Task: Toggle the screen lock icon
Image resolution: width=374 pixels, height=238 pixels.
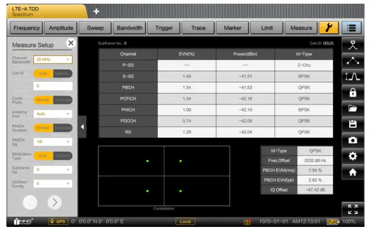Action: [x=352, y=92]
